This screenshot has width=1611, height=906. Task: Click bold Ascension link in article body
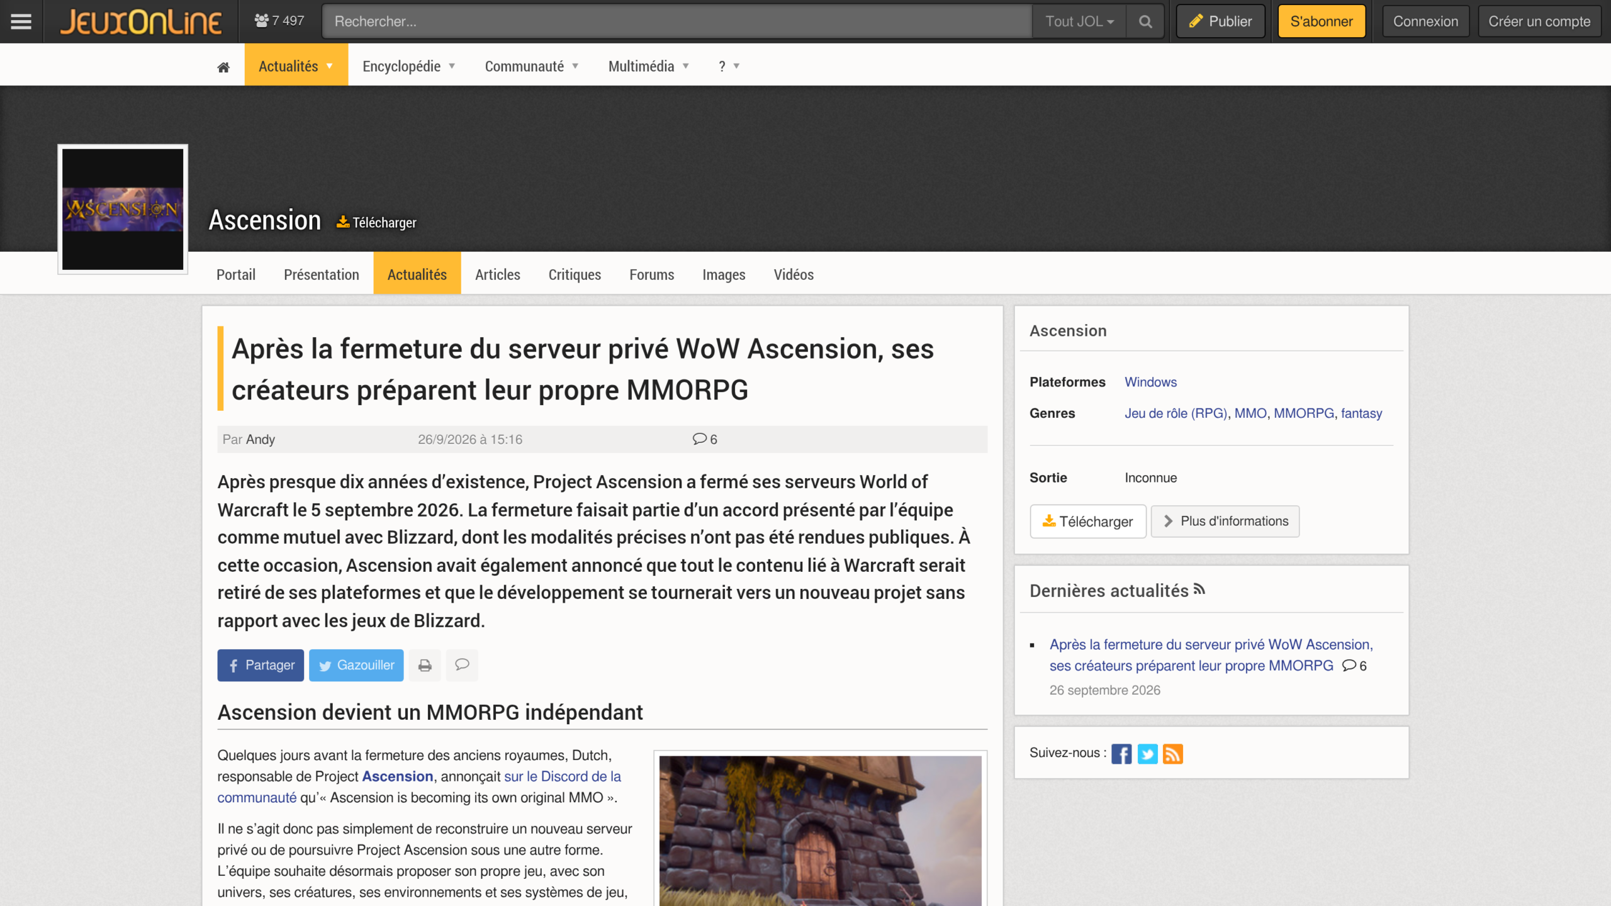click(x=398, y=776)
